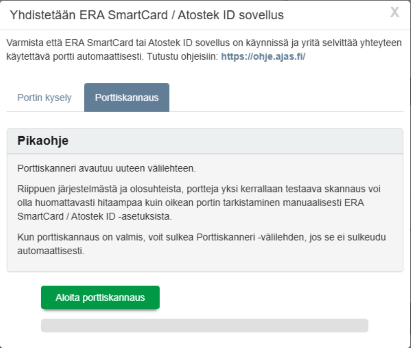Click the line starting 'Riippuen järjestelmästä ja olosuhteista'
The height and width of the screenshot is (348, 411).
[199, 189]
